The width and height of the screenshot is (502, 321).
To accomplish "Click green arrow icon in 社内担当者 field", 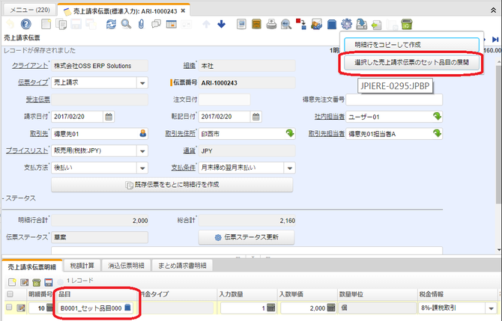I will coord(437,117).
